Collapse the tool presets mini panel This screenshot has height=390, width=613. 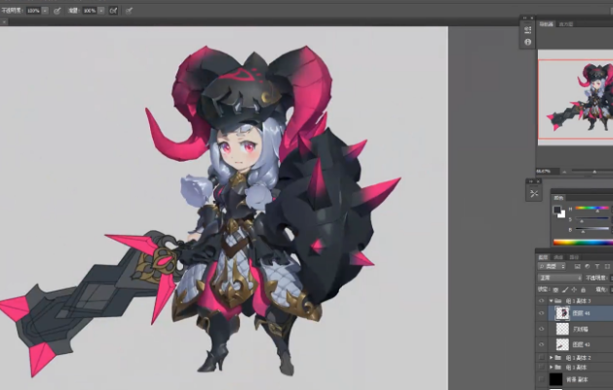coord(532,181)
